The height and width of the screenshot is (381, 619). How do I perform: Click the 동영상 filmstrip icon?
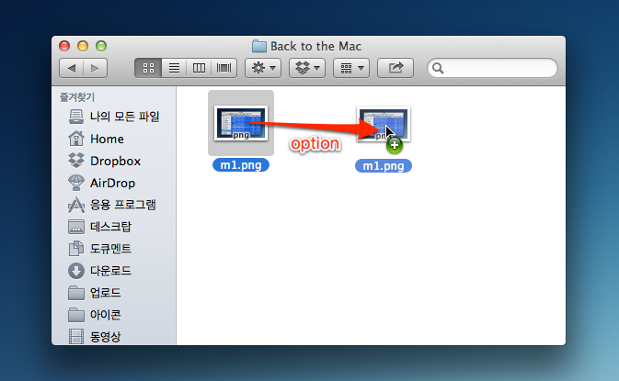coord(76,337)
